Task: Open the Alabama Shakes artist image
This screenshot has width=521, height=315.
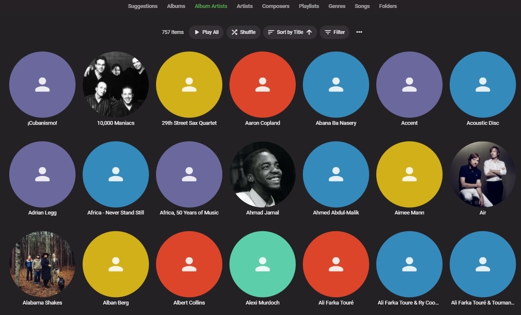Action: pyautogui.click(x=43, y=264)
